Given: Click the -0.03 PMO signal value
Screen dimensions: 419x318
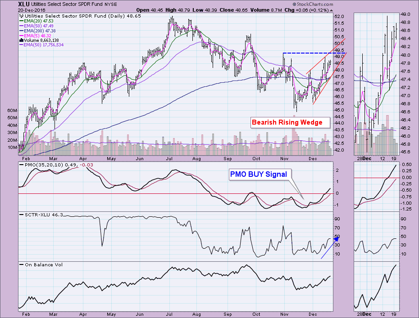Looking at the screenshot, I should [x=87, y=165].
